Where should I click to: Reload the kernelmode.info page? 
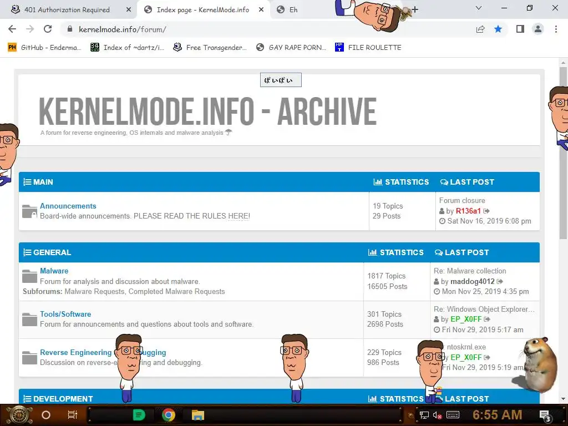(x=48, y=29)
